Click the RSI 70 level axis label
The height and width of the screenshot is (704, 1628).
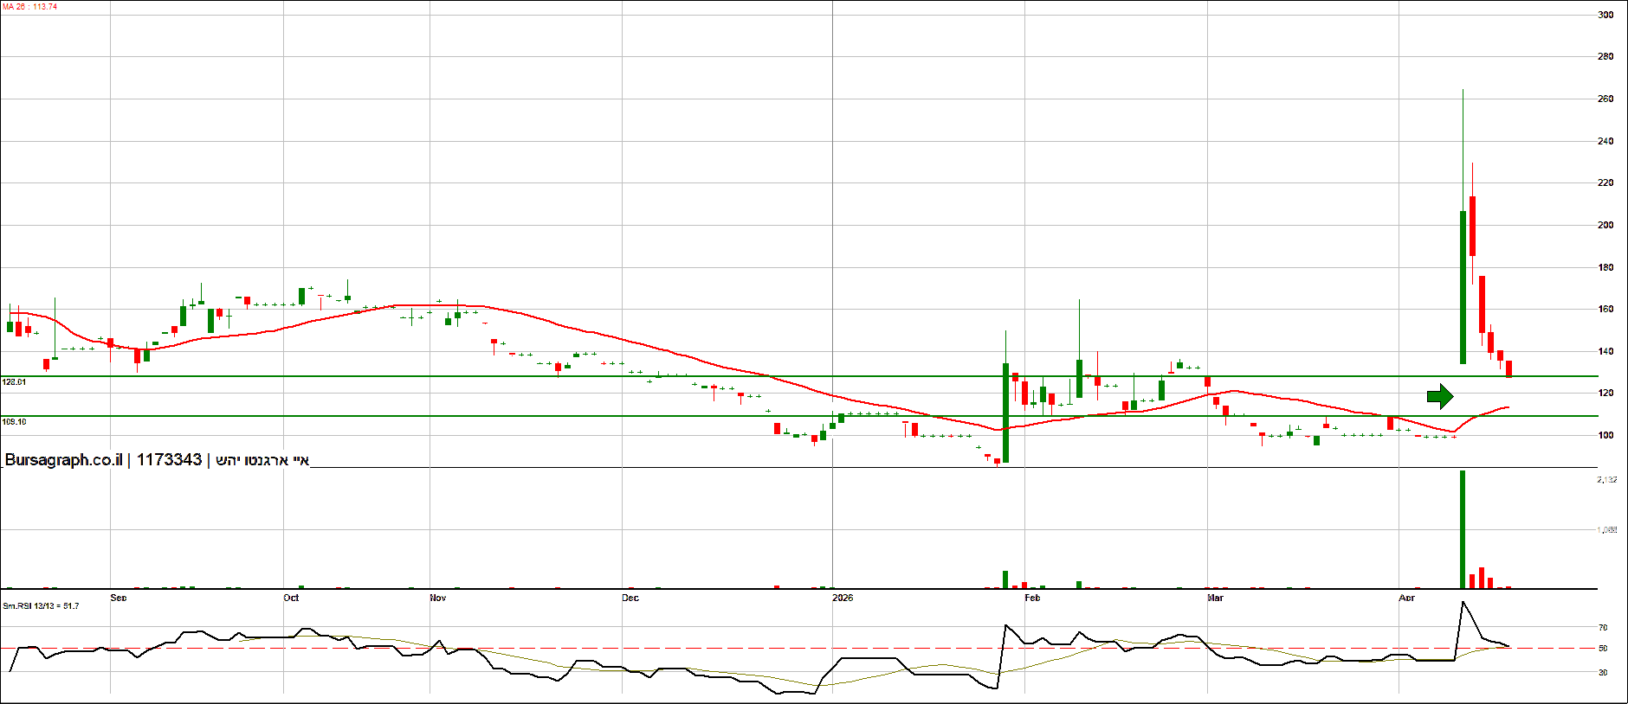click(x=1603, y=628)
